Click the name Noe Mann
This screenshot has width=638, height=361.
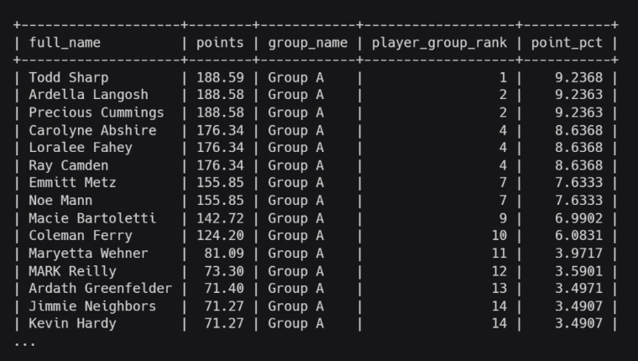tap(60, 201)
